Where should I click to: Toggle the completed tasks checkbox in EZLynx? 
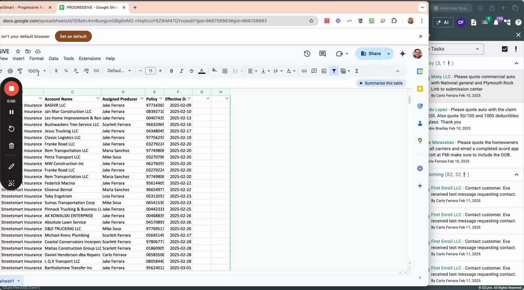pyautogui.click(x=505, y=49)
